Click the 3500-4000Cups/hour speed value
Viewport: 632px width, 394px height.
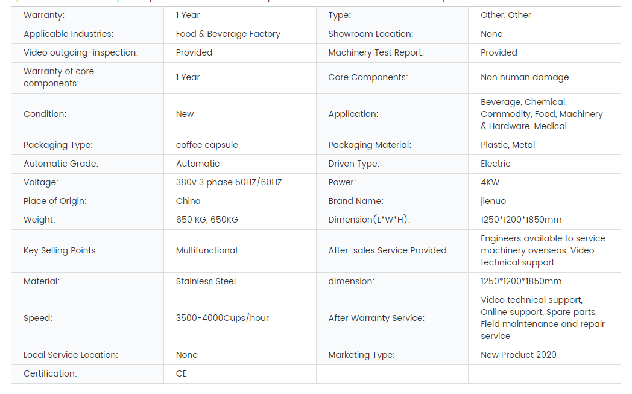coord(222,318)
